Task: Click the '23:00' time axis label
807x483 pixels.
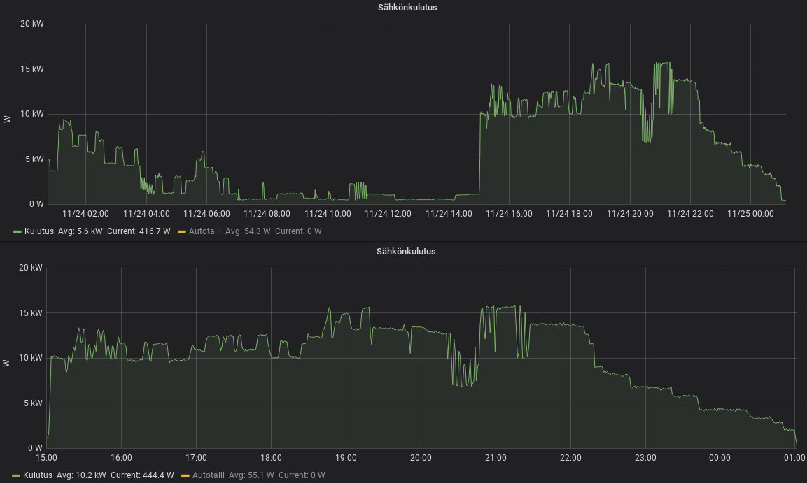Action: [645, 458]
